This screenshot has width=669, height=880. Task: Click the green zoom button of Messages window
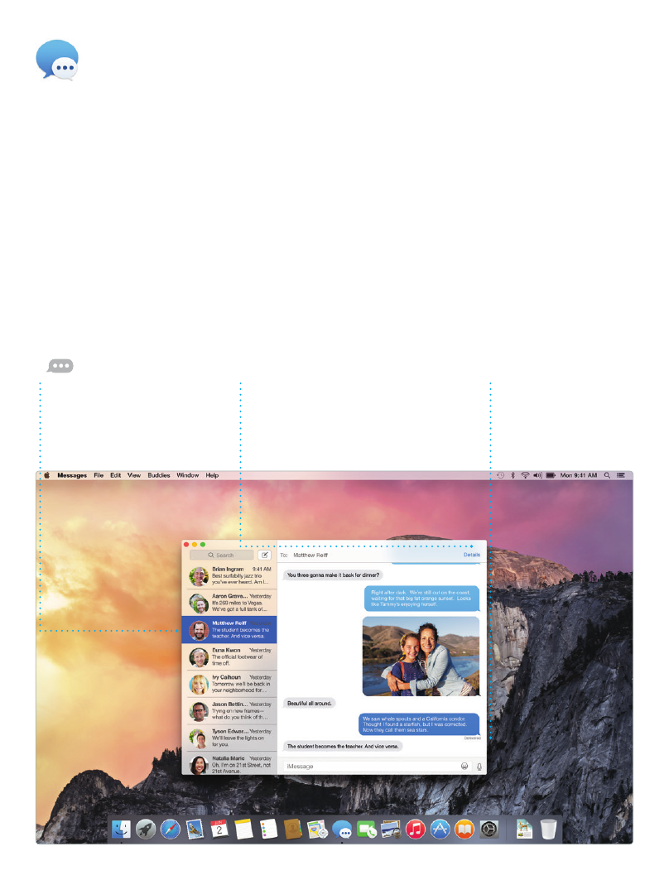[x=203, y=545]
